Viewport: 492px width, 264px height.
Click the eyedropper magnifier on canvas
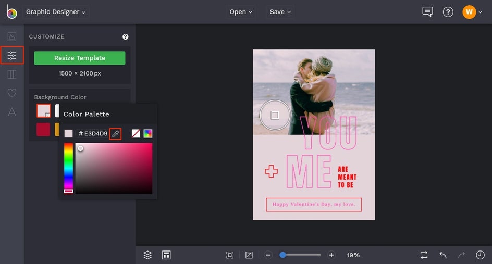click(275, 115)
